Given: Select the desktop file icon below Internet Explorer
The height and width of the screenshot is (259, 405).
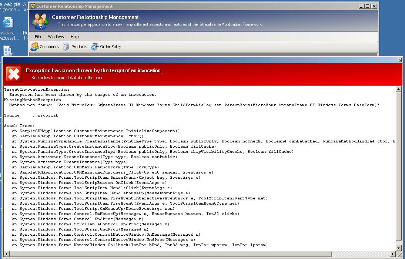Looking at the screenshot, I should pyautogui.click(x=7, y=50).
